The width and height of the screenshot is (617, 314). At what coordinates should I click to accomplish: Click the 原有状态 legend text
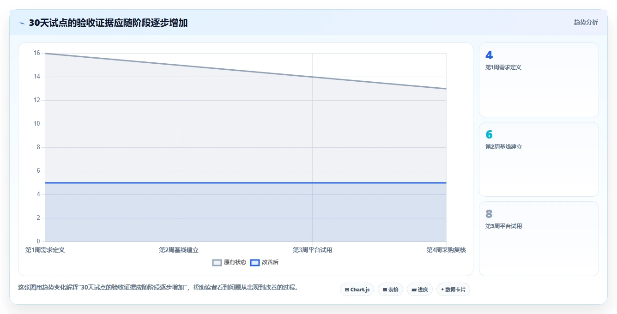tap(235, 262)
